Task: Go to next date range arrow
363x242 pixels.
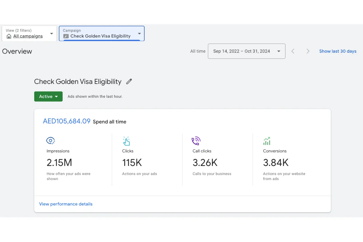Action: point(308,51)
